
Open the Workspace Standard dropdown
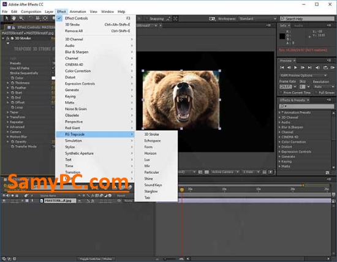coord(257,19)
